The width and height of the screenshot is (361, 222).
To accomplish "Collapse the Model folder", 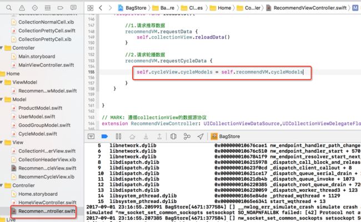I will click(x=2, y=100).
